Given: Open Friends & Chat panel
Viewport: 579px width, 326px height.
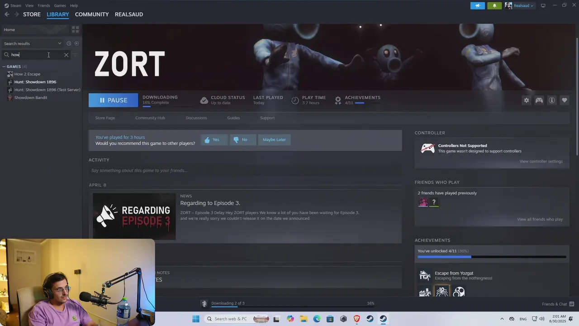Looking at the screenshot, I should [x=558, y=304].
